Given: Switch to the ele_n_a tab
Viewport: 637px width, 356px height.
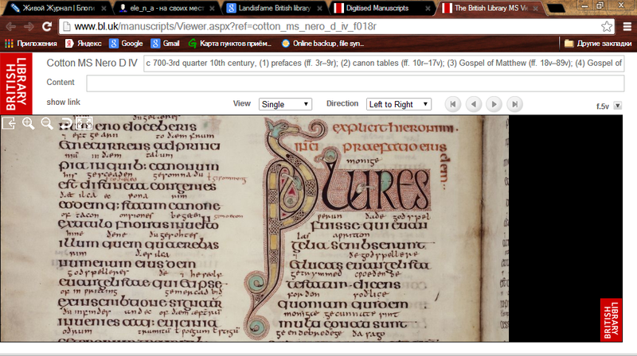Looking at the screenshot, I should [x=166, y=8].
